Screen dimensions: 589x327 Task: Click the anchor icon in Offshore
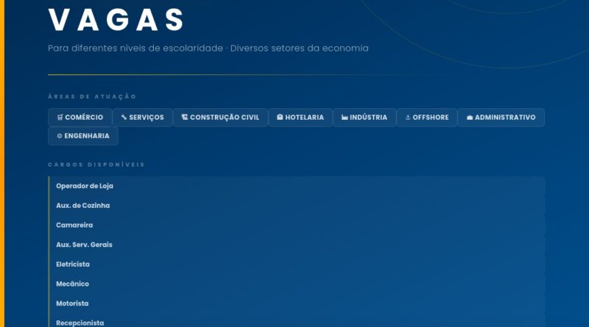(408, 118)
